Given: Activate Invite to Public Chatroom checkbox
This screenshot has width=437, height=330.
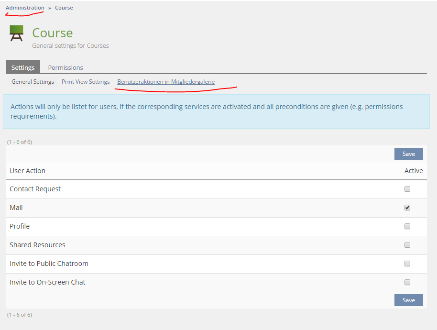Looking at the screenshot, I should click(407, 264).
